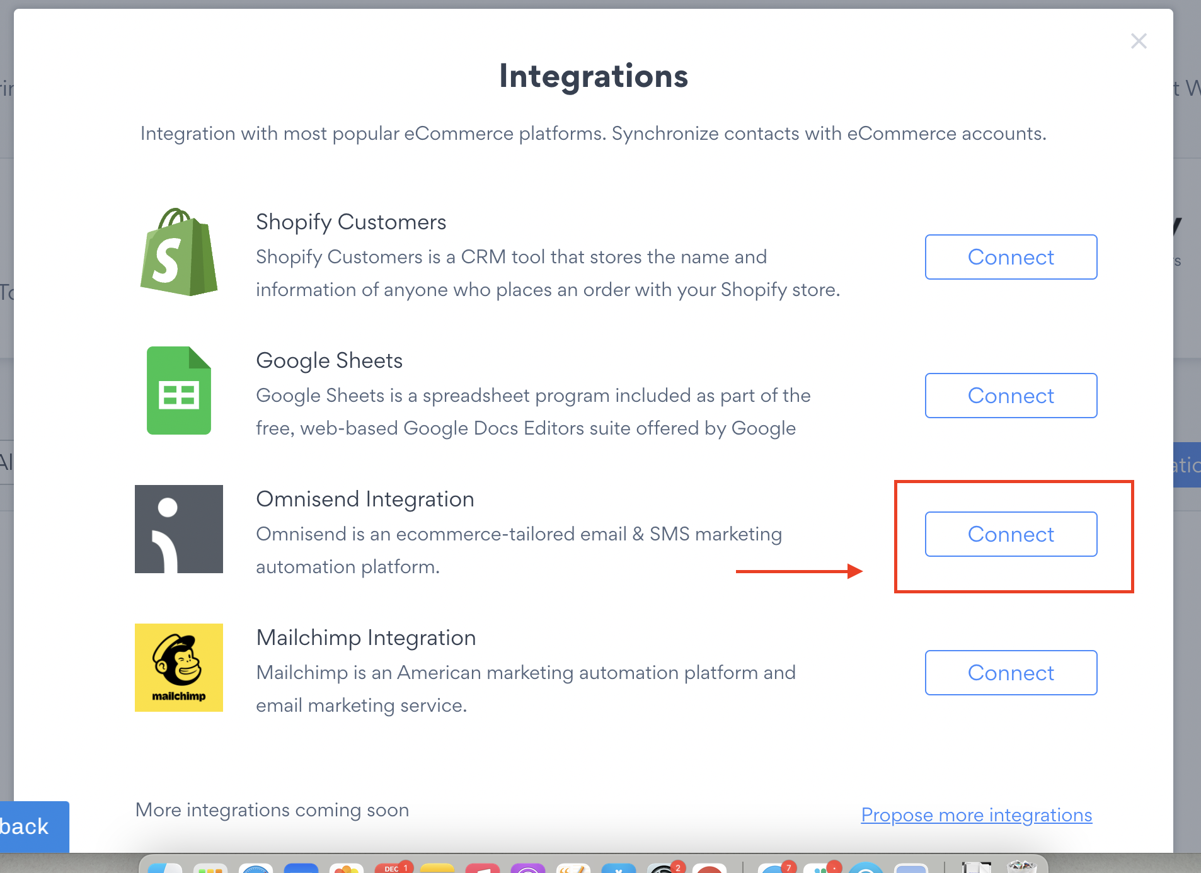Click the Omnisend email & SMS marketing description

(519, 551)
